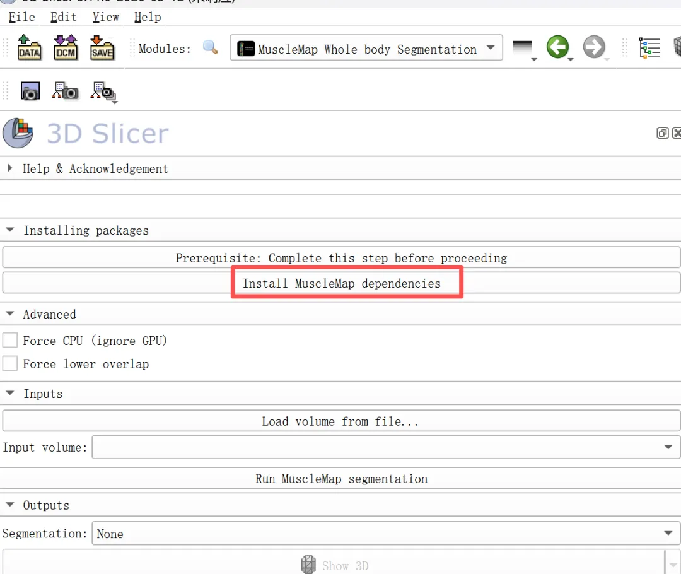Click Load volume from file button
681x574 pixels.
341,421
